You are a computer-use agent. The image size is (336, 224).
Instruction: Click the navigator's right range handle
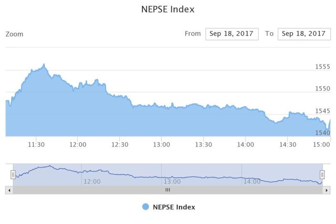pos(322,175)
